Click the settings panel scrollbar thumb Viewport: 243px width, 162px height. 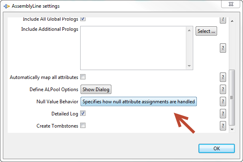pos(232,97)
